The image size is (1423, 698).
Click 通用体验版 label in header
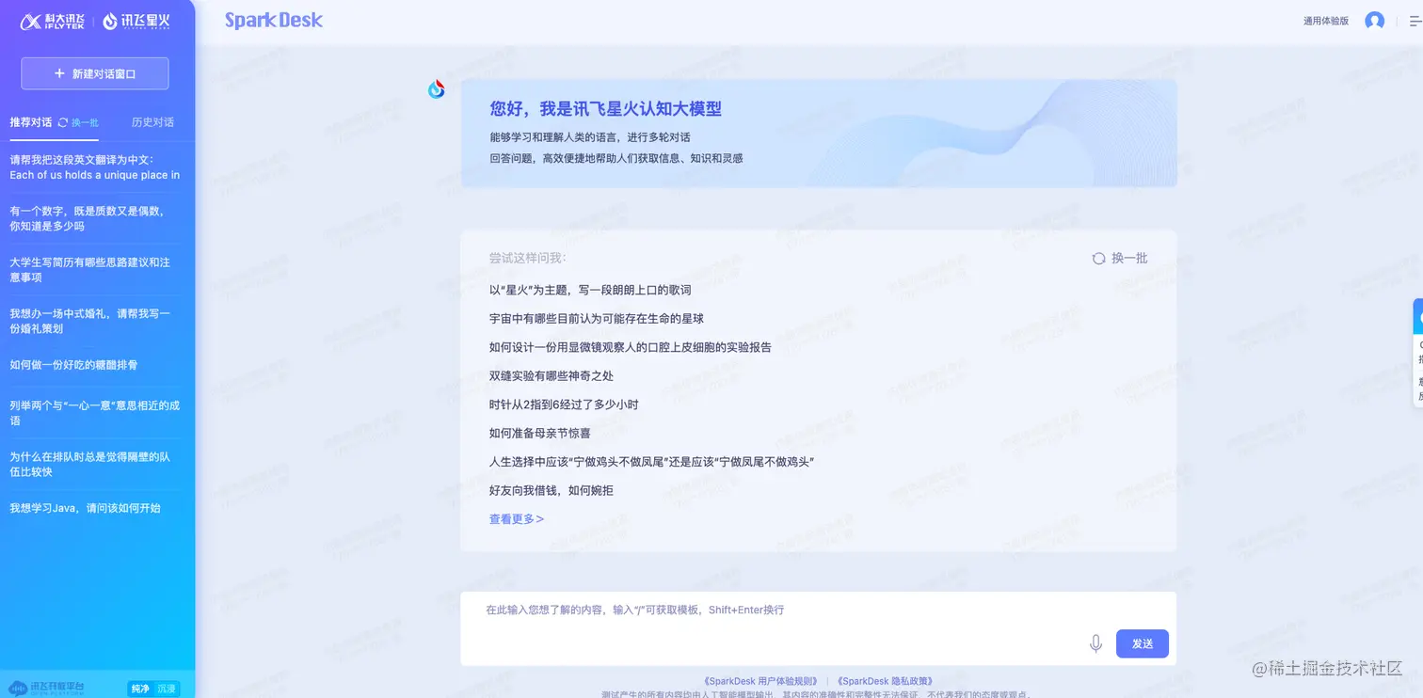click(1326, 21)
